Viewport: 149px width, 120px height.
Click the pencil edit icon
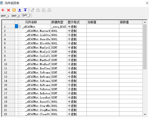click(32, 10)
